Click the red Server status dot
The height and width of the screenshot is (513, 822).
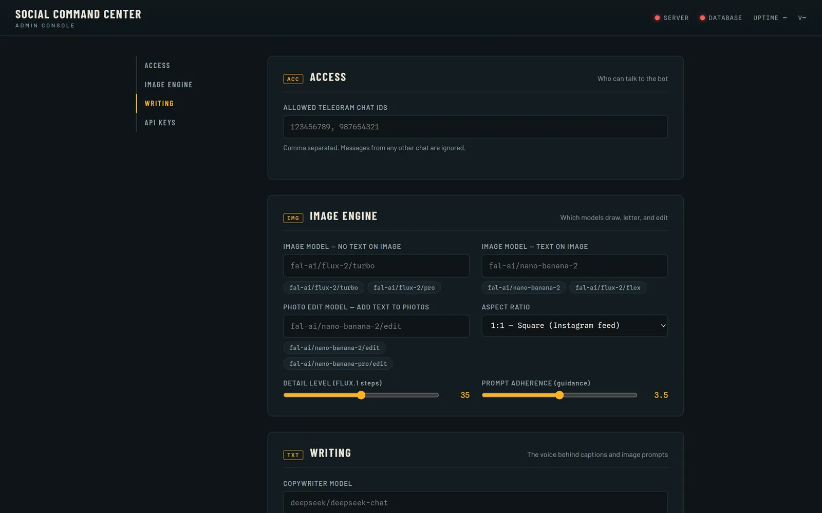(657, 18)
